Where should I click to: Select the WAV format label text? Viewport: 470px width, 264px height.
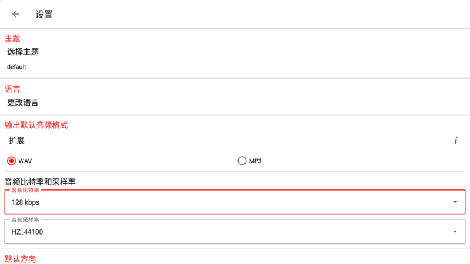pyautogui.click(x=25, y=161)
